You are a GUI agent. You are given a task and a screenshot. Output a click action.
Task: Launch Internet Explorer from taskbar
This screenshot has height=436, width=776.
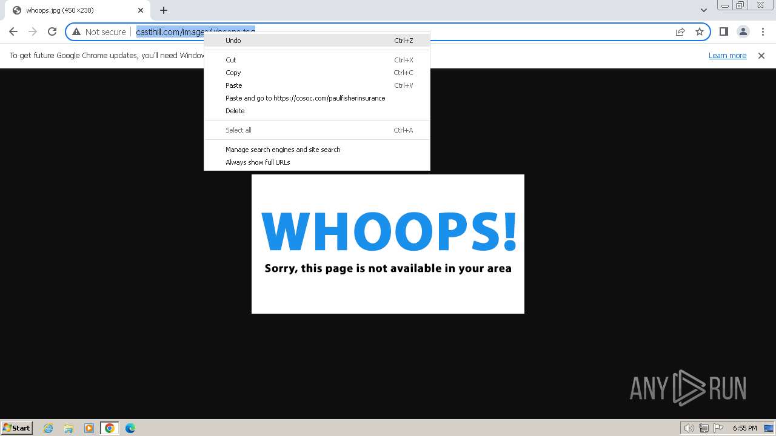pyautogui.click(x=48, y=428)
